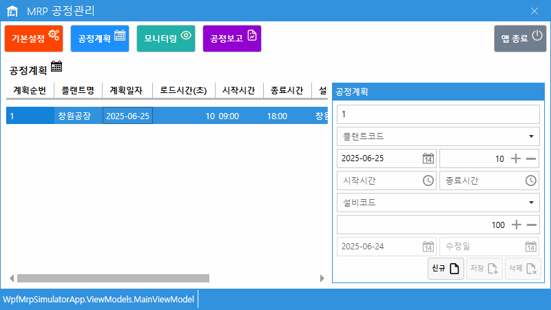Viewport: 551px width, 310px height.
Task: Click status bar text WpfMrpSimulatorApp.ViewModels.MainViewModel
Action: pyautogui.click(x=98, y=300)
